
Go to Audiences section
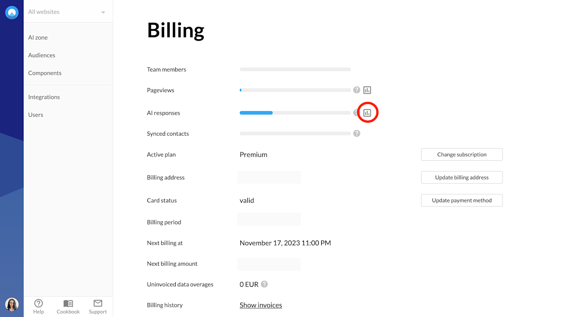[42, 55]
